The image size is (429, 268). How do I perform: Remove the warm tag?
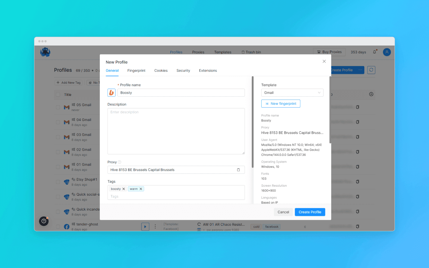tap(141, 189)
